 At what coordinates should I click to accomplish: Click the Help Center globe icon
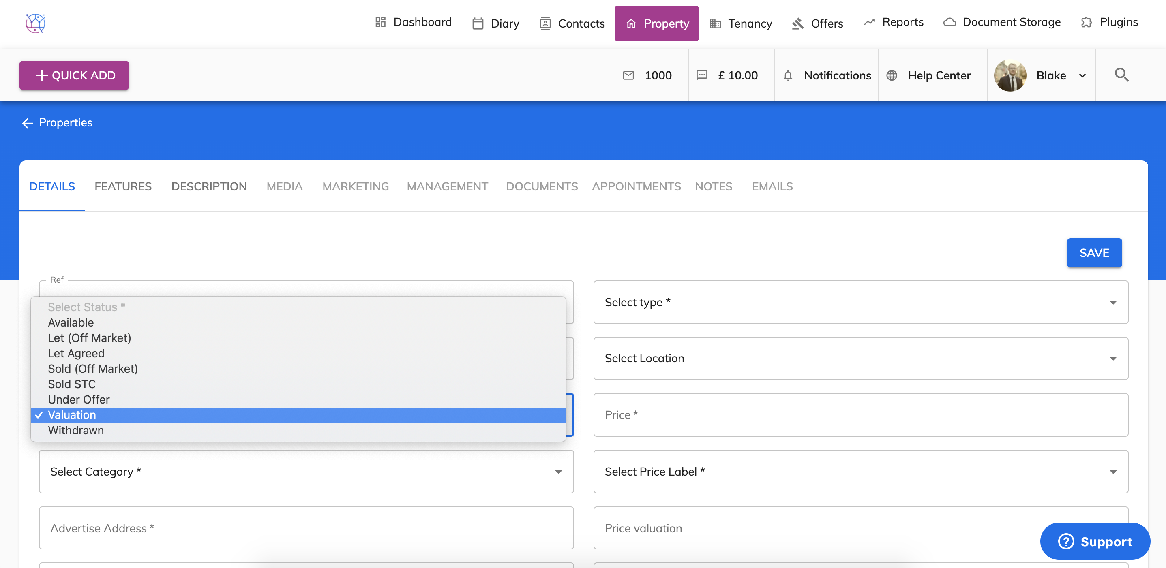[x=892, y=75]
